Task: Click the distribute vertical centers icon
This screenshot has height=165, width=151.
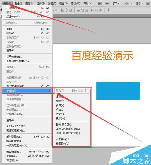Action: 82,10
